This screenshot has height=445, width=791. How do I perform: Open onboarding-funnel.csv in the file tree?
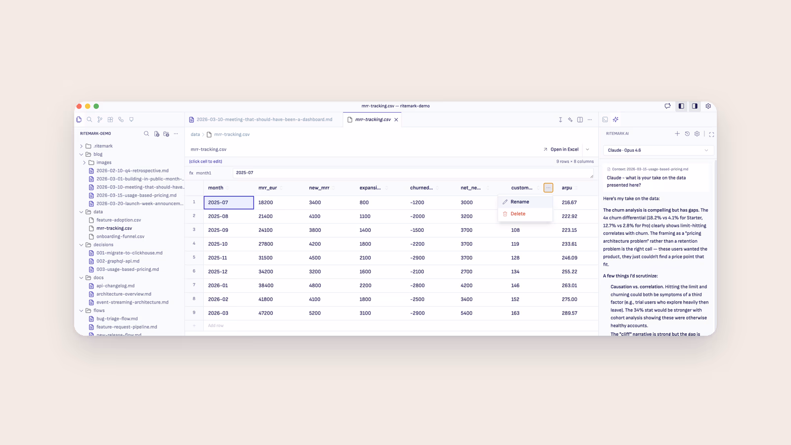tap(120, 237)
